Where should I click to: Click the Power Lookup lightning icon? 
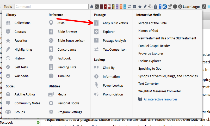(96, 85)
